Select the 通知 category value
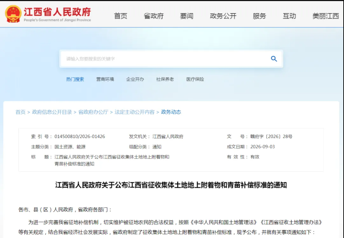 [157, 147]
